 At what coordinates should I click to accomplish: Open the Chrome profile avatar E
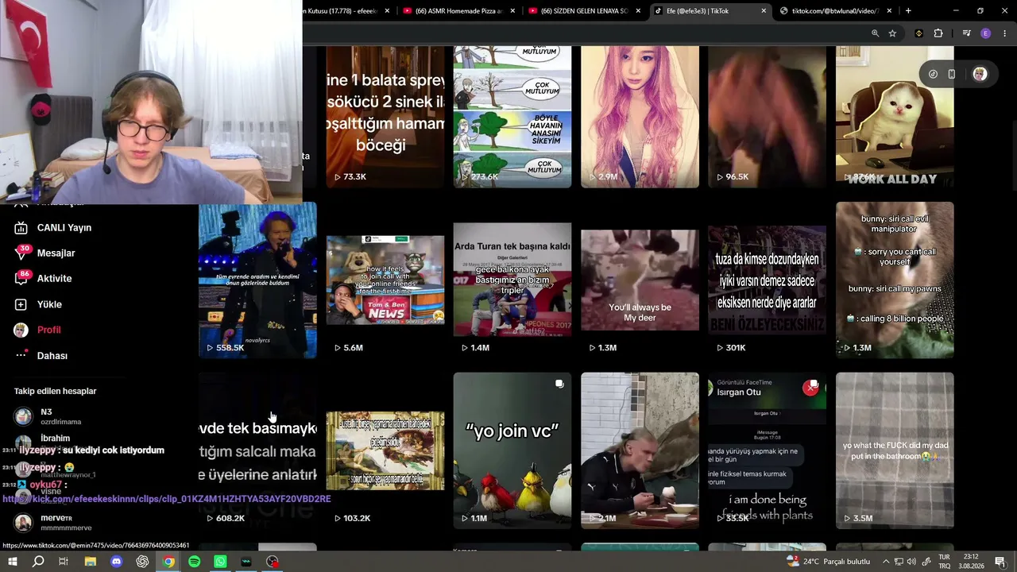[x=986, y=33]
